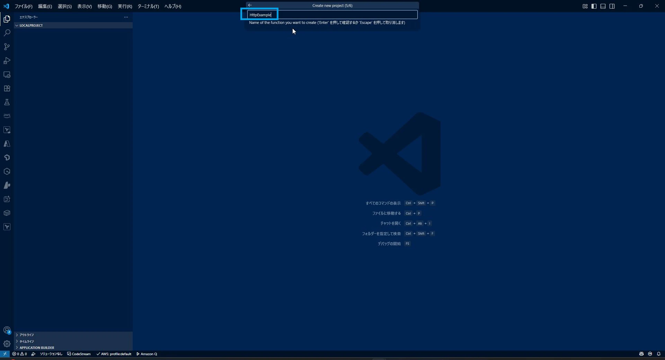Screen dimensions: 665x360
Task: Focus the function name input with HttpExample
Action: (332, 15)
